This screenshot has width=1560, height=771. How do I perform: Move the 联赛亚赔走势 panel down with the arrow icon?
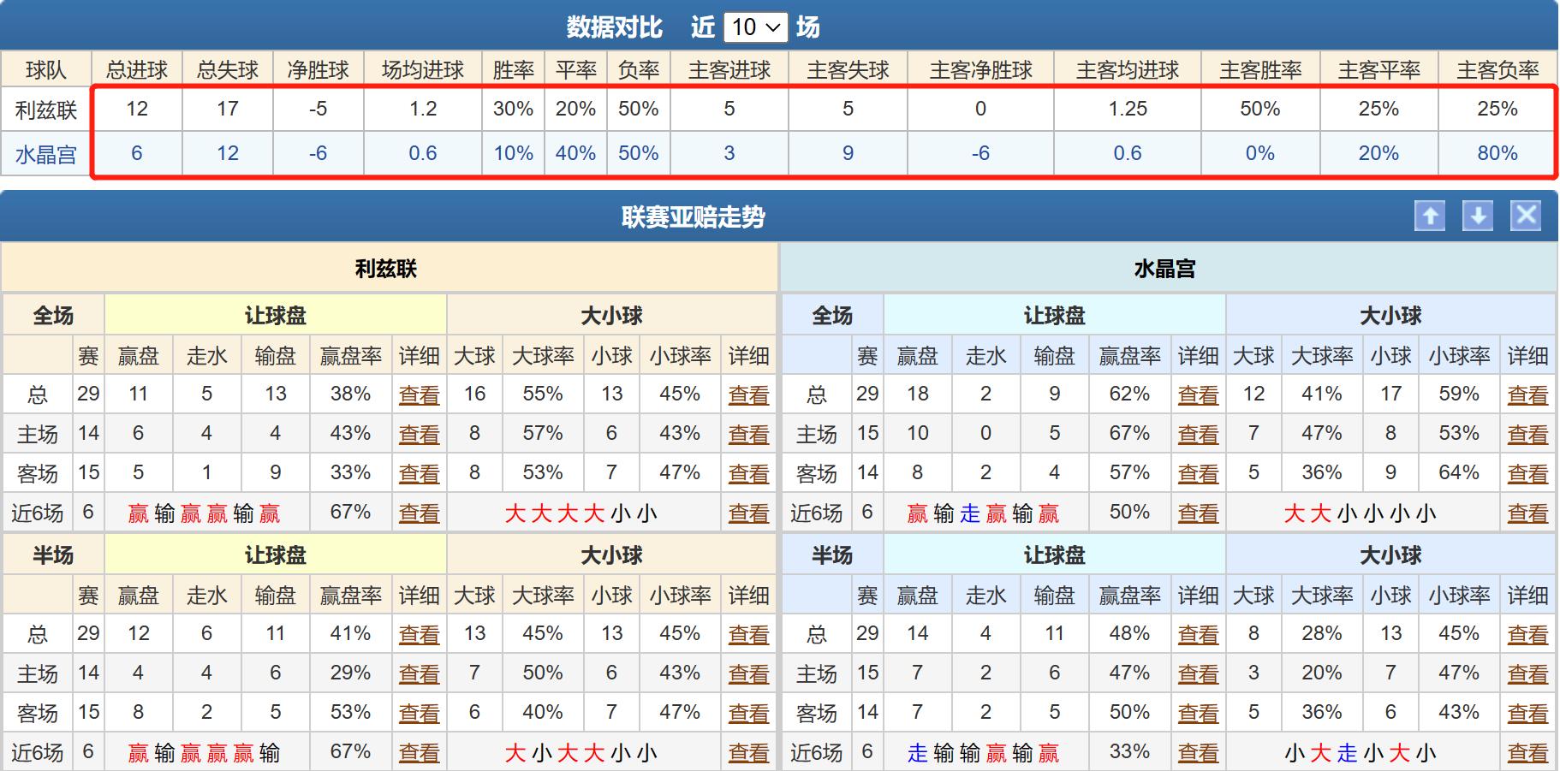click(1476, 217)
